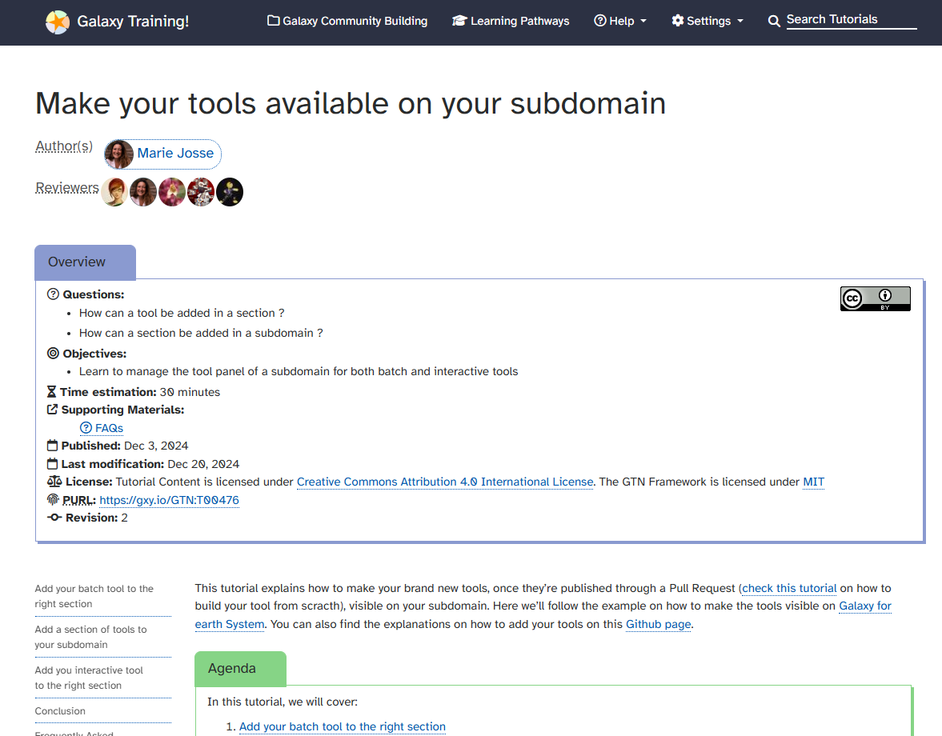Viewport: 942px width, 736px height.
Task: Open agenda item 'Add your batch tool'
Action: (342, 726)
